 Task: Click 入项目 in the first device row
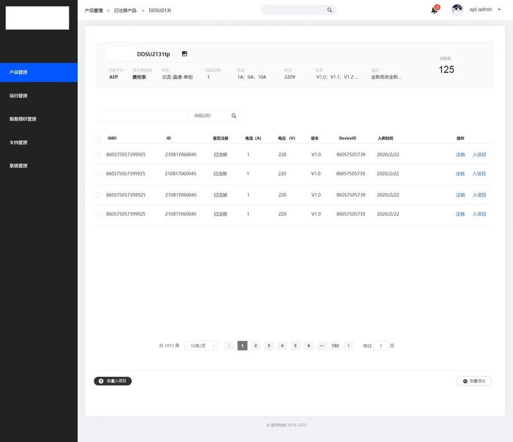[x=479, y=154]
